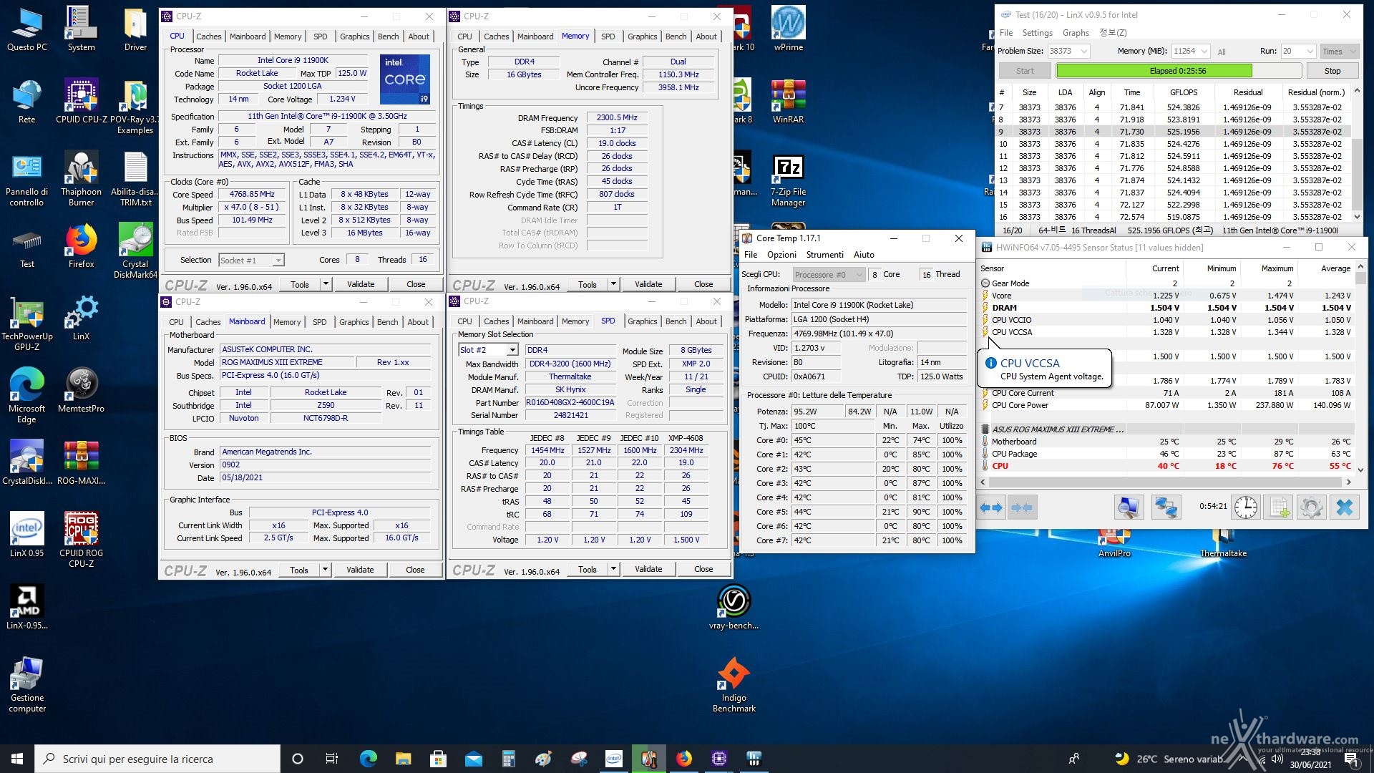Open the Tools dropdown arrow in CPU-Z CPU window
Viewport: 1374px width, 773px height.
[326, 284]
